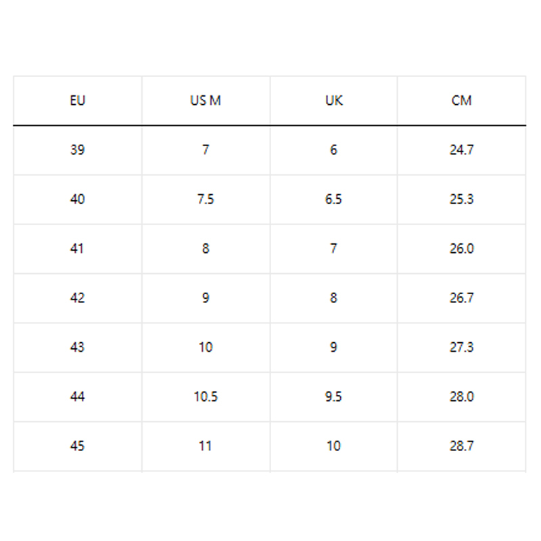Click the US M column header
541x541 pixels.
[x=206, y=101]
